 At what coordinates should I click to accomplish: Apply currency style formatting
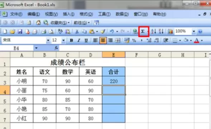pyautogui.click(x=126, y=40)
